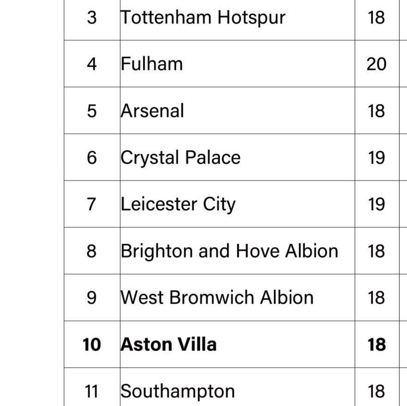Click the Southampton team name
This screenshot has height=406, width=407.
tap(178, 391)
